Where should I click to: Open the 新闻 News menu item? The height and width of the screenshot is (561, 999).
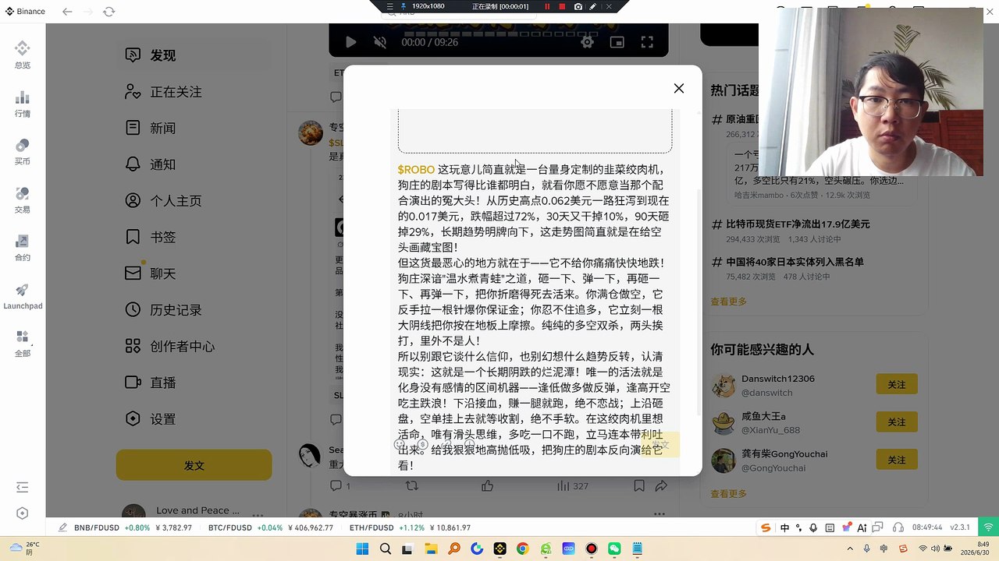[x=194, y=128]
